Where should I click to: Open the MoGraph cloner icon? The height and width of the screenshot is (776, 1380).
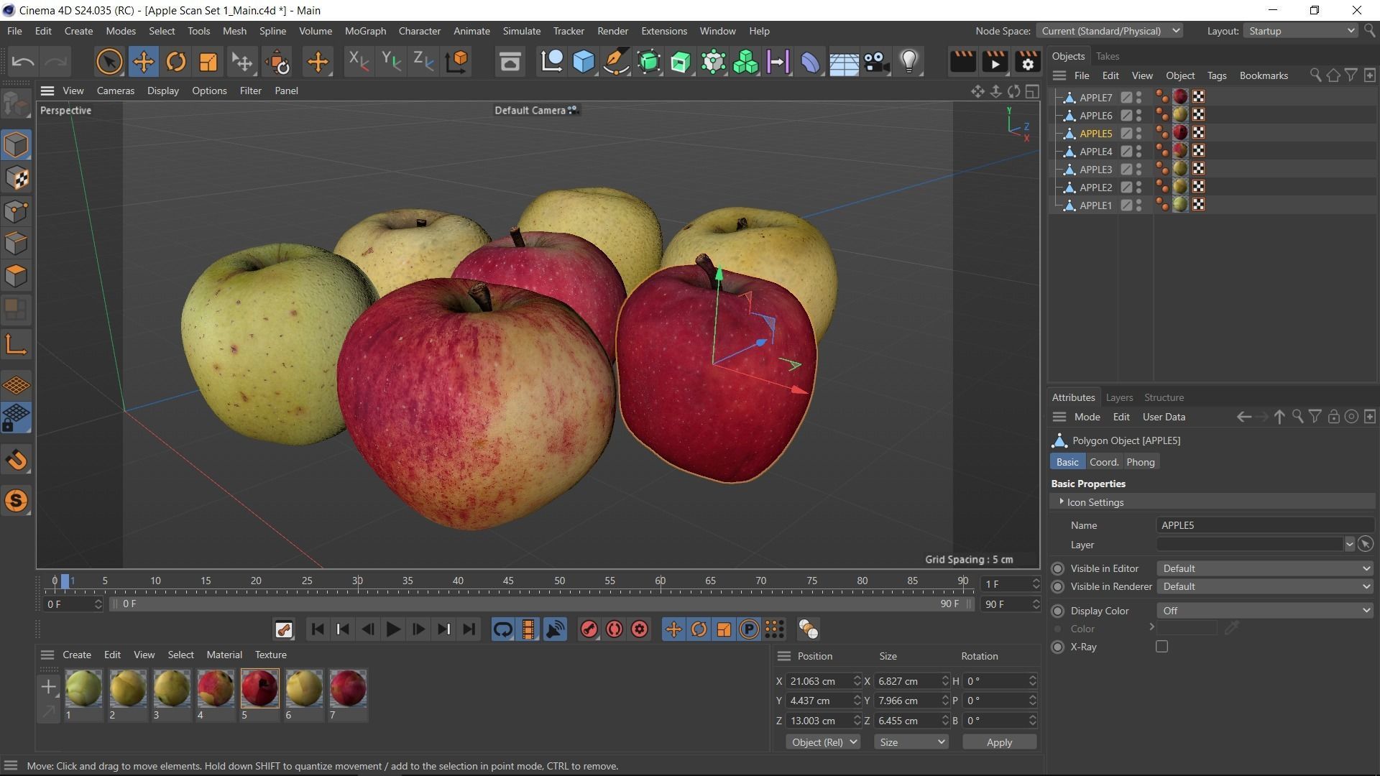[x=745, y=62]
